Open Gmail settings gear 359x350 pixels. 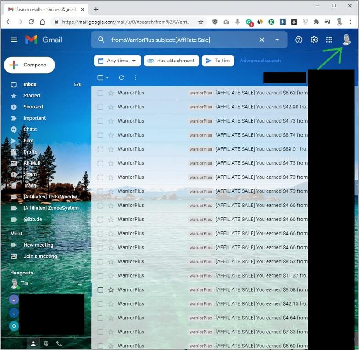(x=314, y=40)
